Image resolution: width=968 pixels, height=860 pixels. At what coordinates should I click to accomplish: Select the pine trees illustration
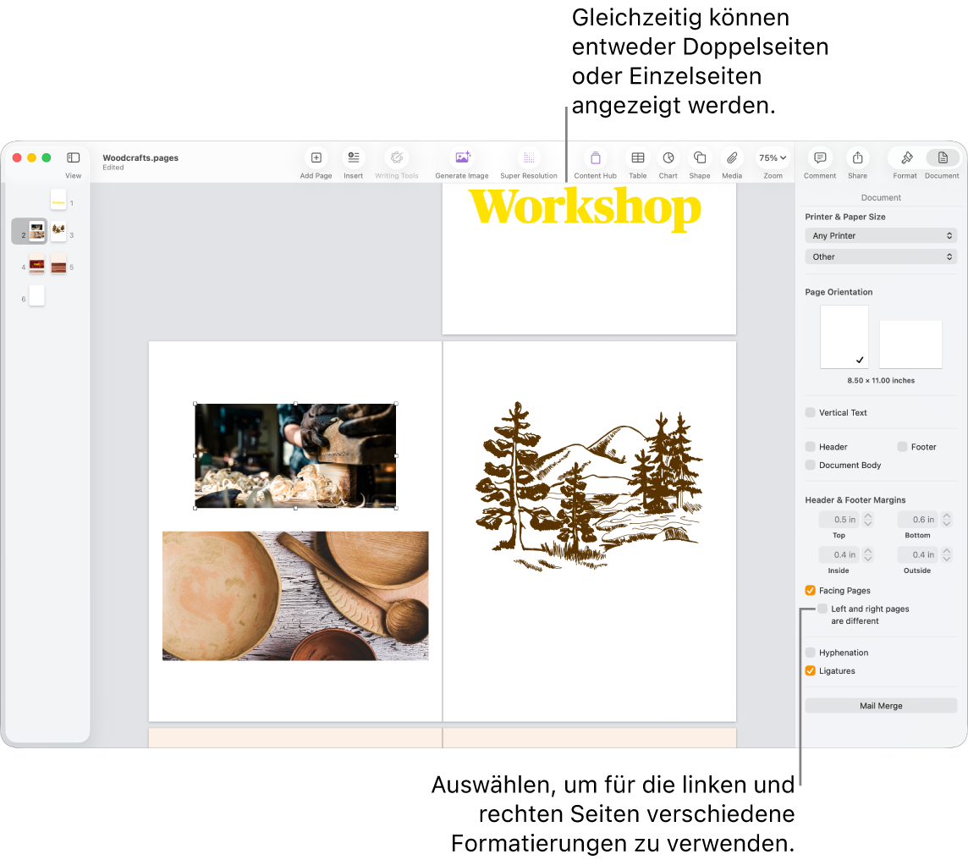[588, 485]
